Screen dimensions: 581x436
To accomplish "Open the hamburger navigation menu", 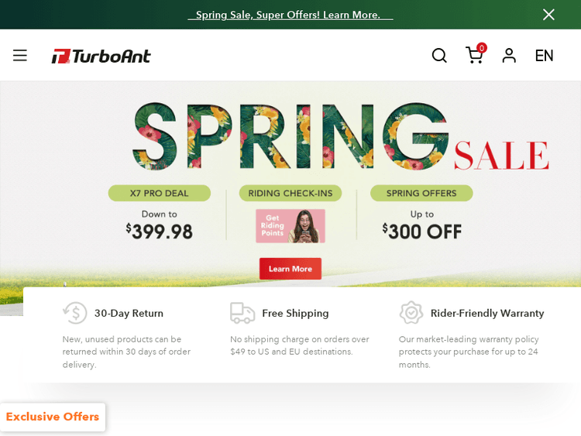I will coord(20,56).
